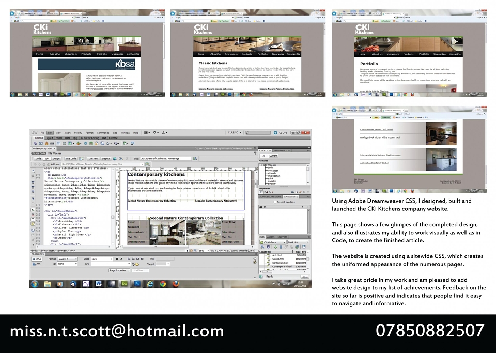Open the Insert menu in Dreamweaver
The width and height of the screenshot is (496, 353).
click(x=67, y=133)
